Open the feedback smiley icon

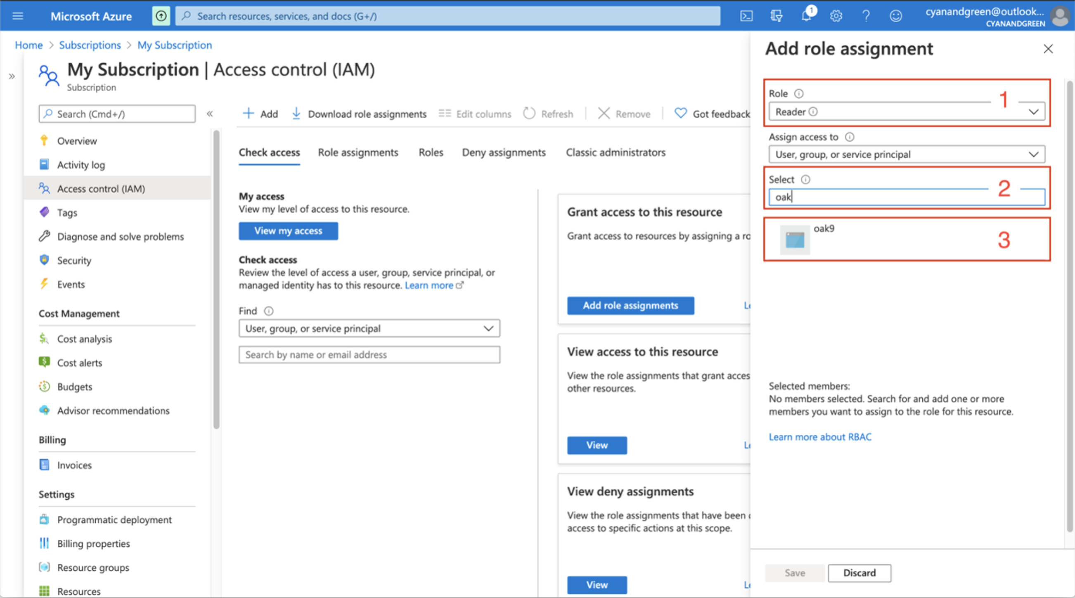895,16
